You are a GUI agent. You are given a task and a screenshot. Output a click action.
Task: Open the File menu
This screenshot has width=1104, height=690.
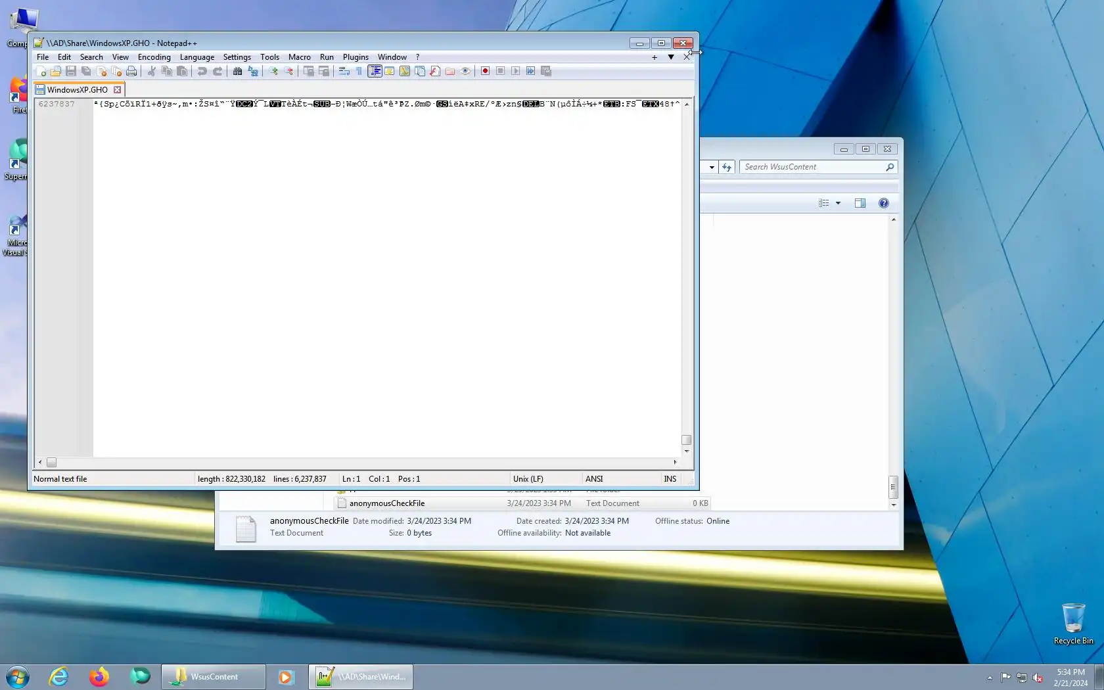click(x=43, y=57)
